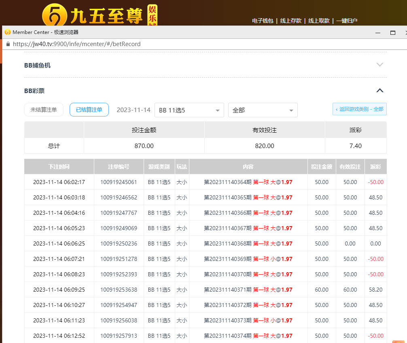Click the 2023-11-14 date field
The width and height of the screenshot is (407, 343).
point(134,110)
